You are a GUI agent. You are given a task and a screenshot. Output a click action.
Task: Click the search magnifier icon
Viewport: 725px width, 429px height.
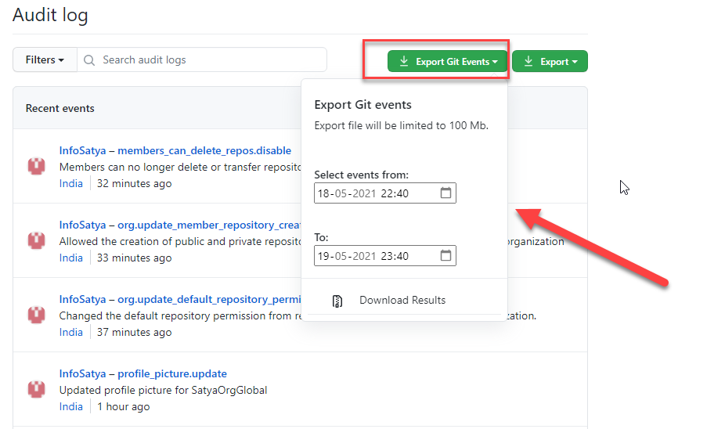tap(89, 60)
